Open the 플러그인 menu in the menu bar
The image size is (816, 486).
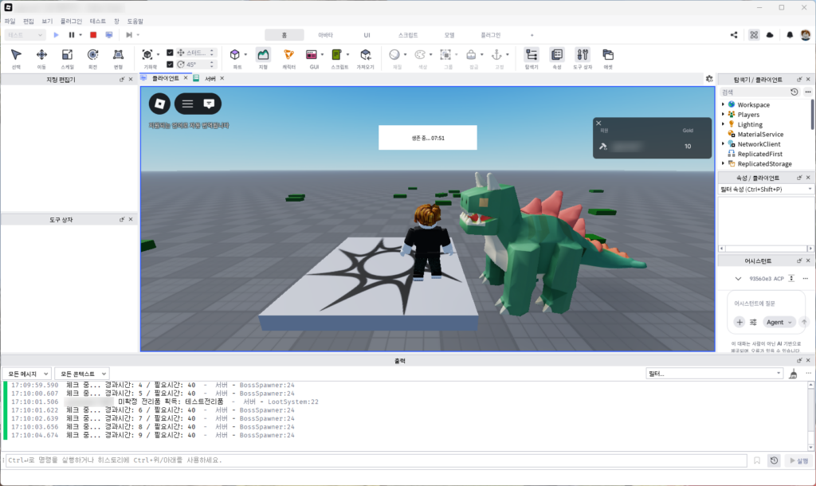[71, 22]
